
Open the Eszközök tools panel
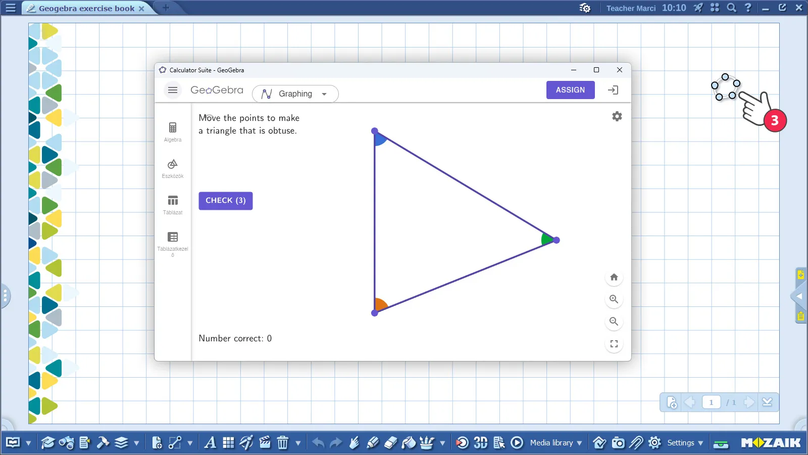[x=173, y=168]
